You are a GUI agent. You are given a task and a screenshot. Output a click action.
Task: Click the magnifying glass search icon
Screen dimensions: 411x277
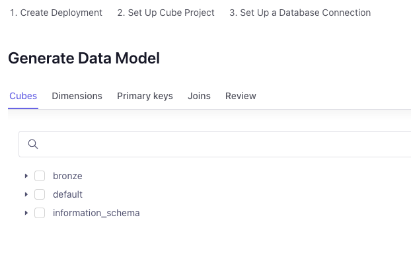click(x=33, y=144)
